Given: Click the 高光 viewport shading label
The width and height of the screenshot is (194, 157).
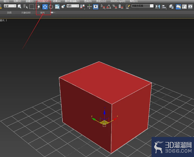Looking at the screenshot, I should (2, 20).
